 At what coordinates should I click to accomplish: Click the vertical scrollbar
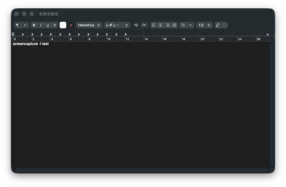272,104
